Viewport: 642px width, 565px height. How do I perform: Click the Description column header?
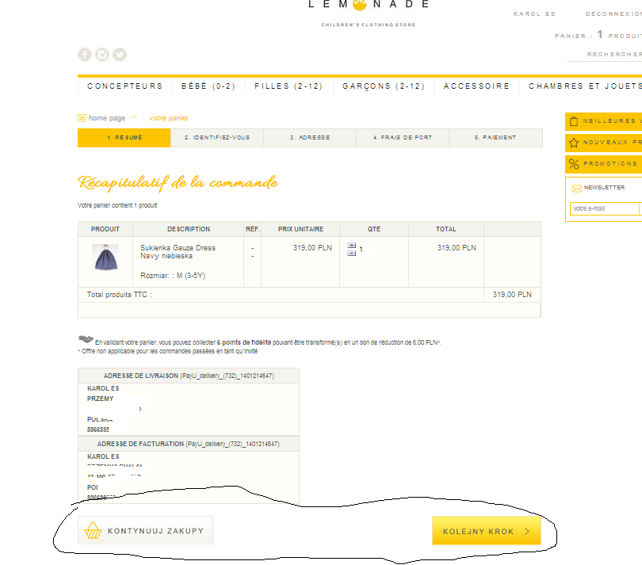[189, 229]
